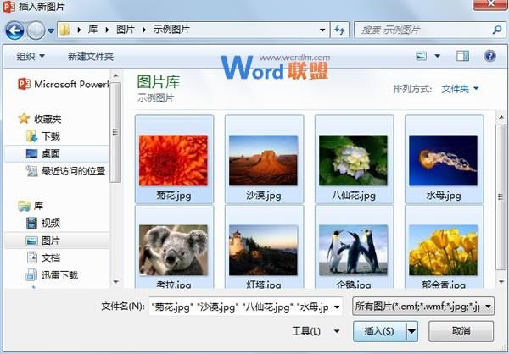Toggle the preview pane icon
The image size is (509, 354).
click(x=462, y=57)
